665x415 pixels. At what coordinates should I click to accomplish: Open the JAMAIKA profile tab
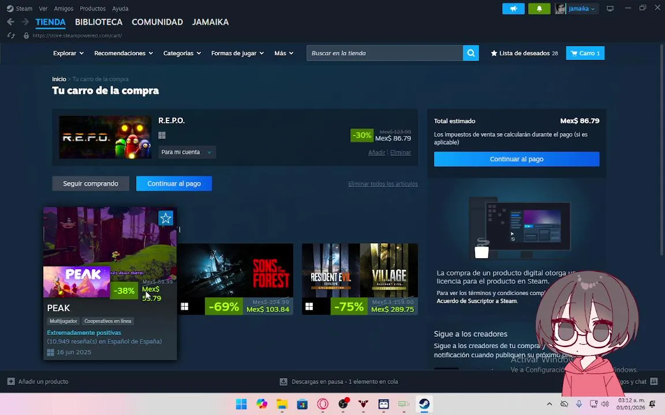tap(210, 22)
